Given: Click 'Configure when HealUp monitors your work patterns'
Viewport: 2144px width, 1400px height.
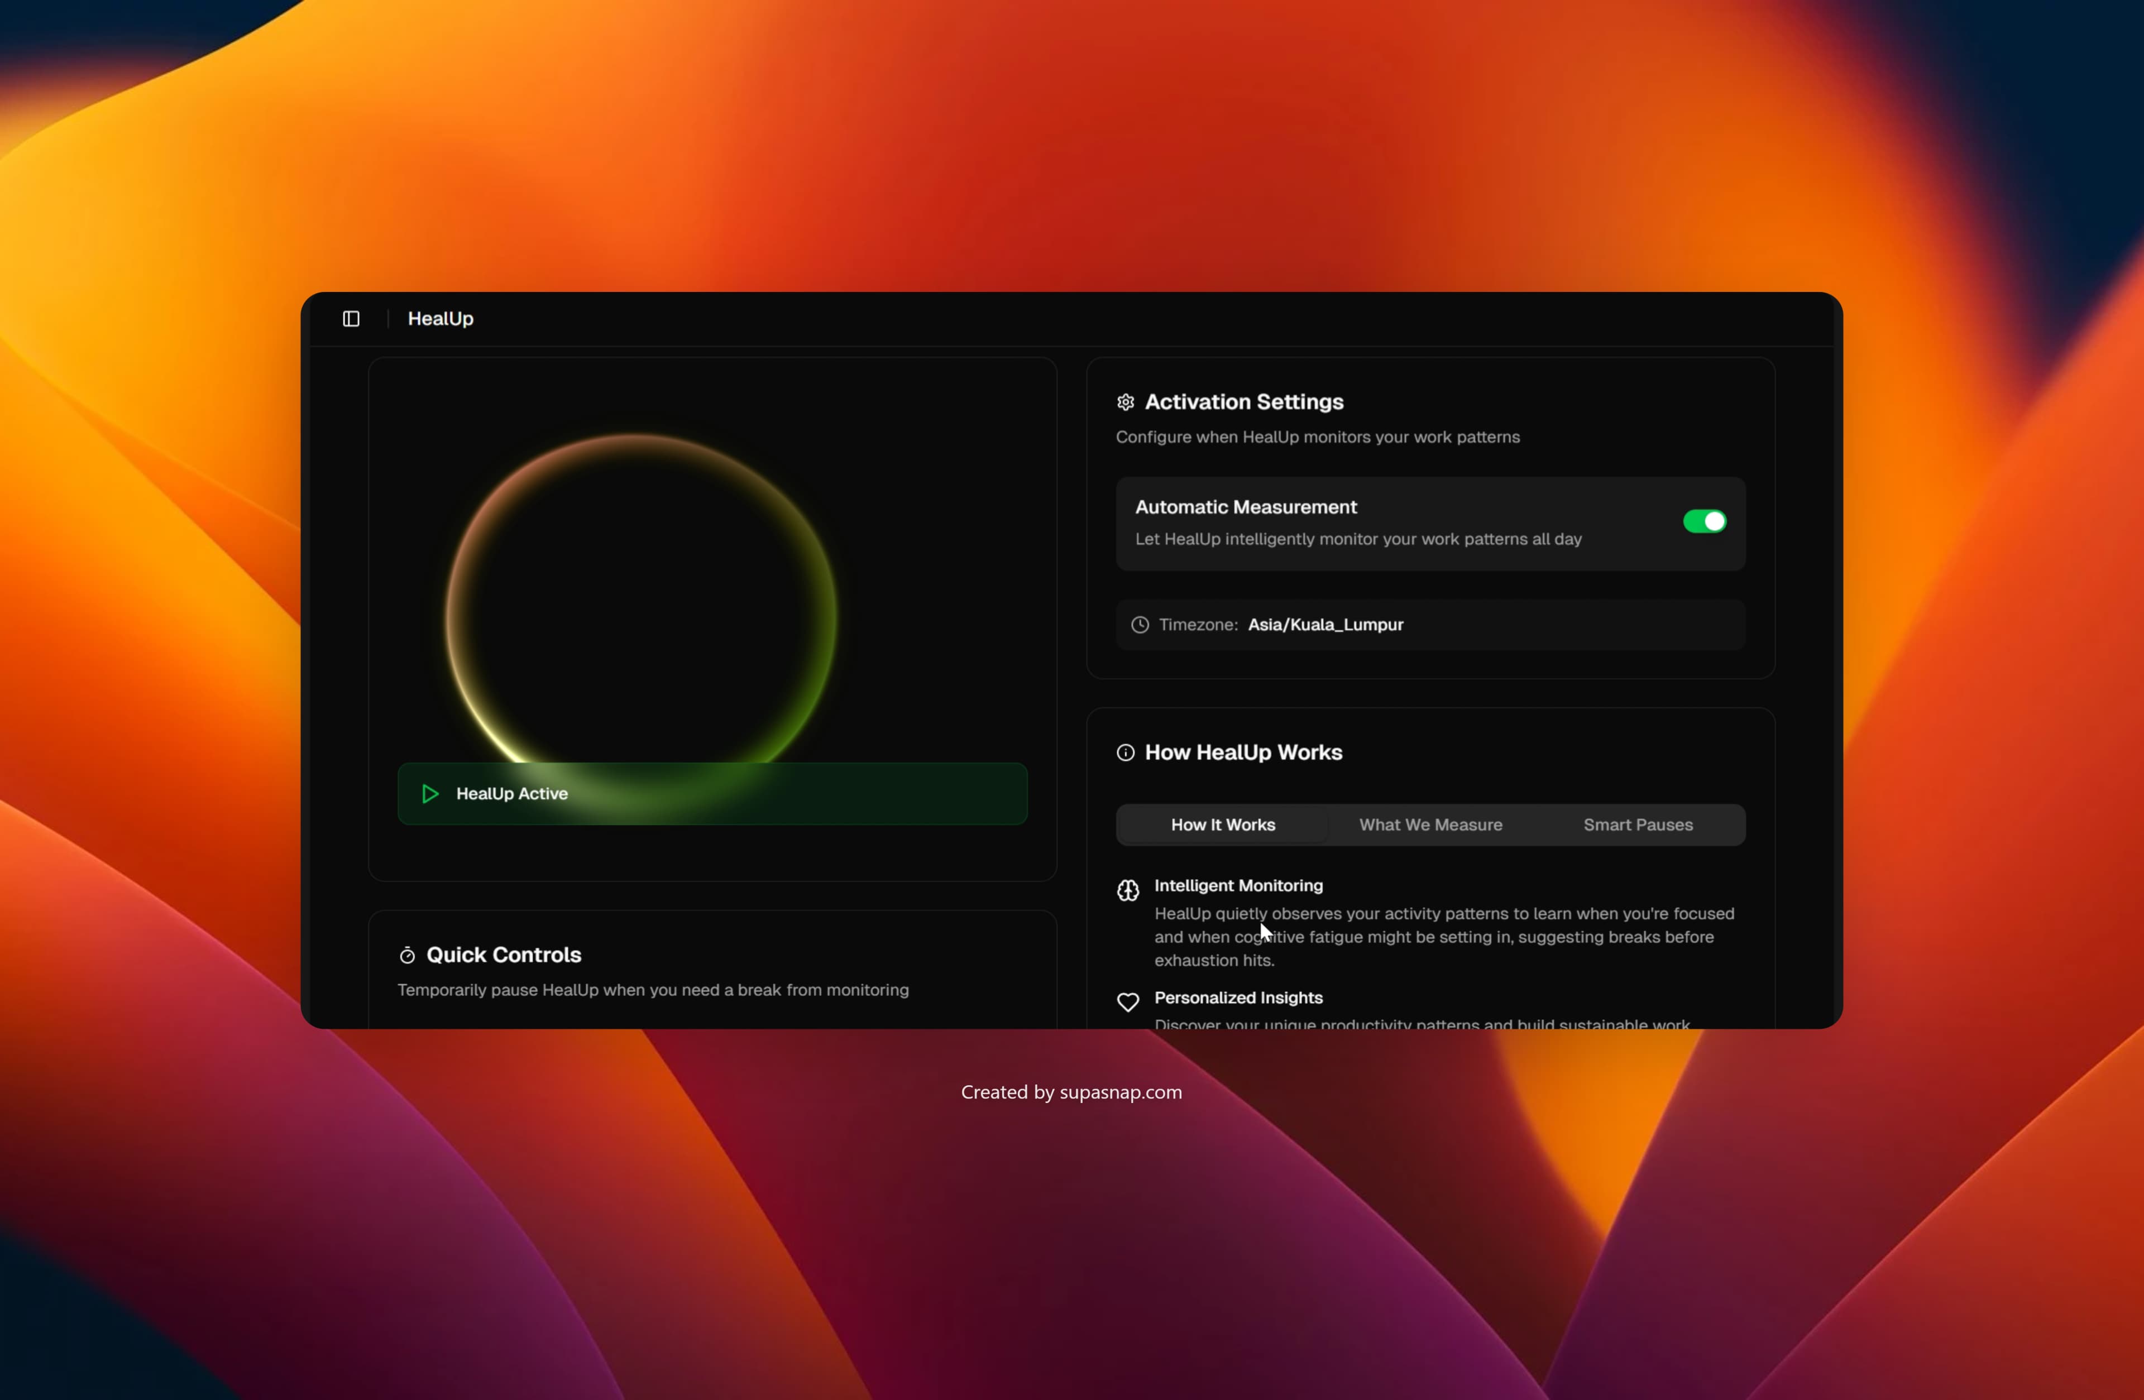Looking at the screenshot, I should [x=1318, y=437].
